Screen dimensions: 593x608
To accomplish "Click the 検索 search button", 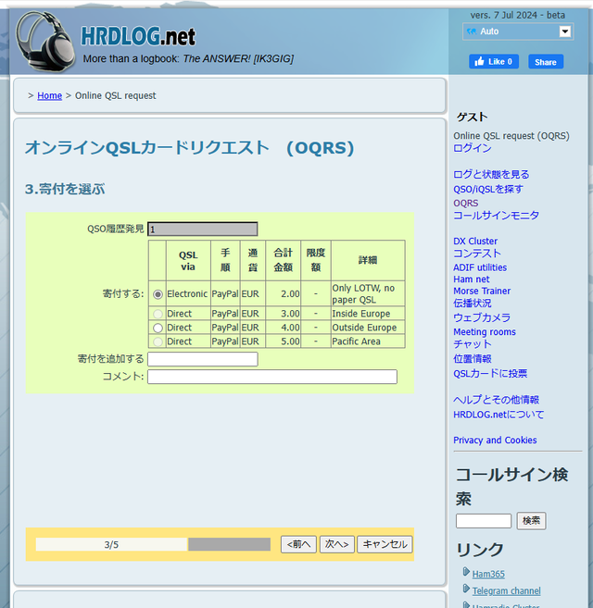I will (531, 521).
